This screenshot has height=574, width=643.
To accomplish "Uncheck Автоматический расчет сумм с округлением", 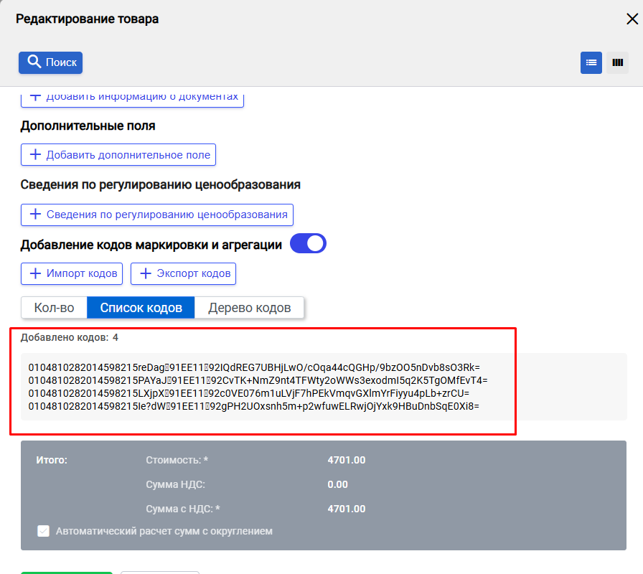I will 44,531.
